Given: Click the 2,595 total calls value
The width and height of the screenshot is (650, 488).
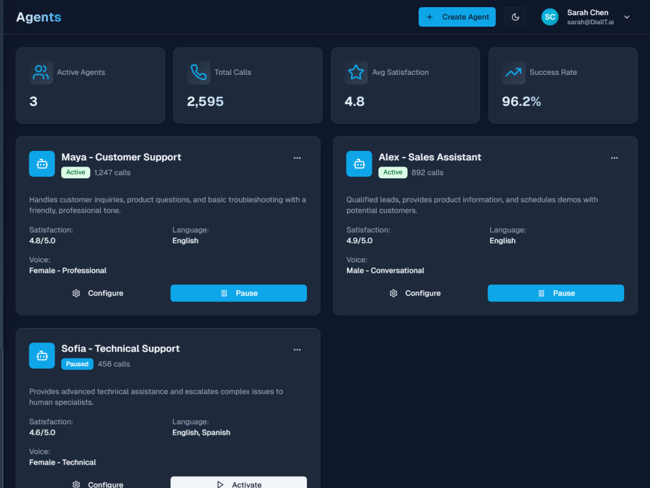Looking at the screenshot, I should tap(205, 102).
